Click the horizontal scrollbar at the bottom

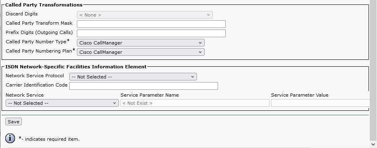(159, 147)
